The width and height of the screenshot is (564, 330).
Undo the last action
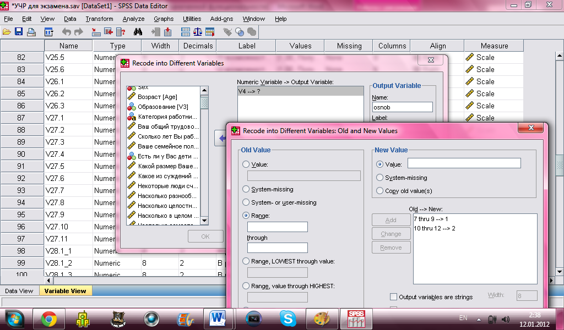67,32
